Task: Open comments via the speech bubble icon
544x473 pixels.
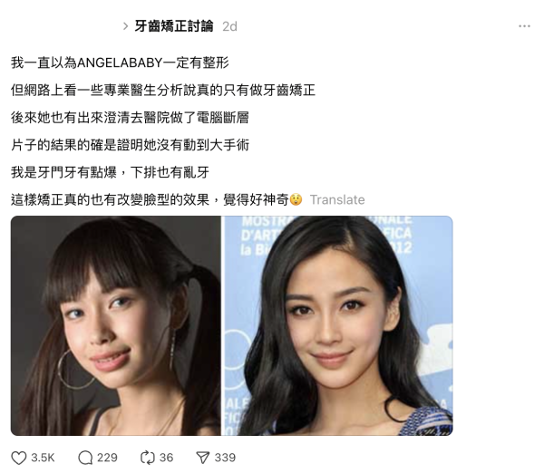Action: coord(85,458)
